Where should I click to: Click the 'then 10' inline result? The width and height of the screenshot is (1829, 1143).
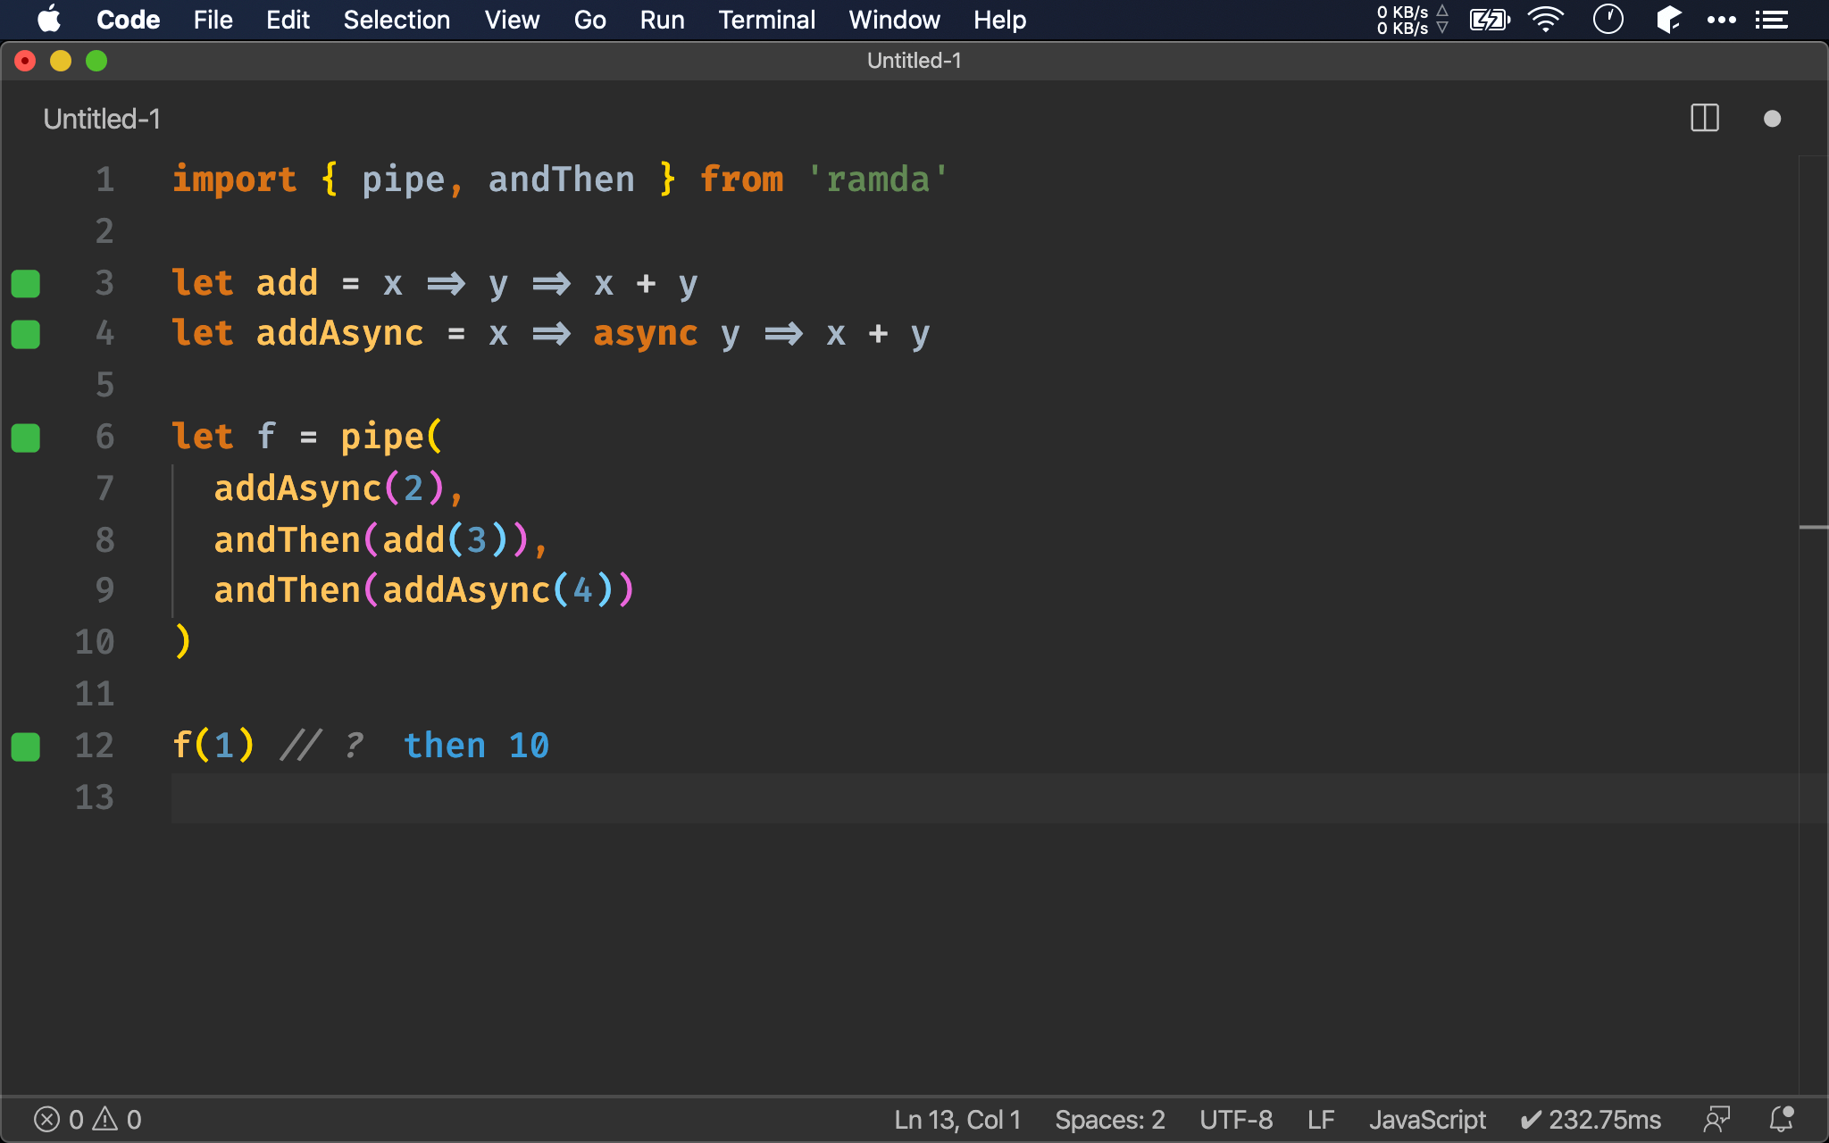pos(476,746)
